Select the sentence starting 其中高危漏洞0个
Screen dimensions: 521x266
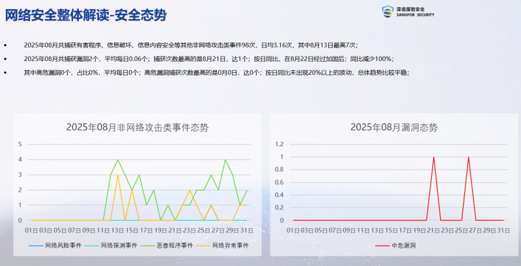pyautogui.click(x=216, y=73)
